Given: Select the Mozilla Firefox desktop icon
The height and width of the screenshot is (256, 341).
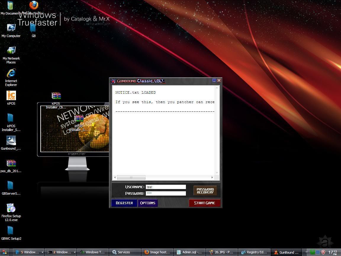Looking at the screenshot, I should pyautogui.click(x=34, y=5).
